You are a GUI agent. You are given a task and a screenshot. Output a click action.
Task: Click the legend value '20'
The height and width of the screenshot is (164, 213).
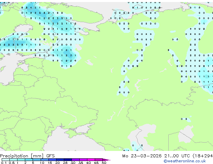pos(57,163)
